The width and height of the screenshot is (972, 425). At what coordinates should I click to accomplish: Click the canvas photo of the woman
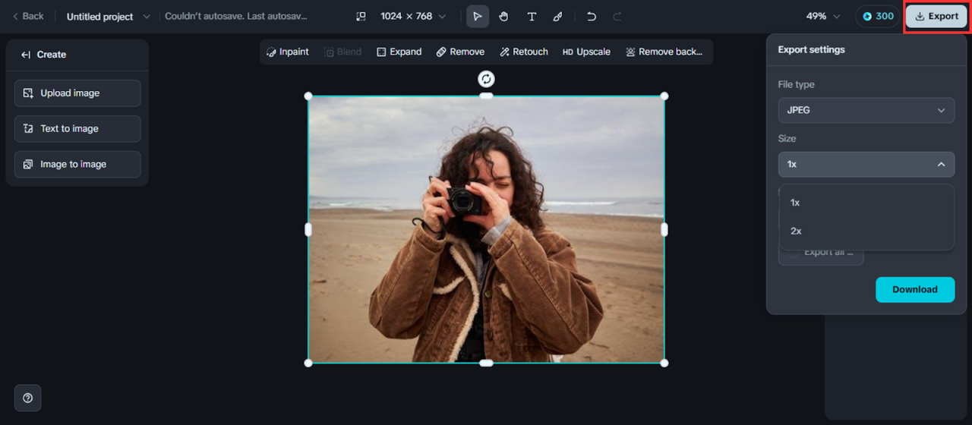(486, 229)
